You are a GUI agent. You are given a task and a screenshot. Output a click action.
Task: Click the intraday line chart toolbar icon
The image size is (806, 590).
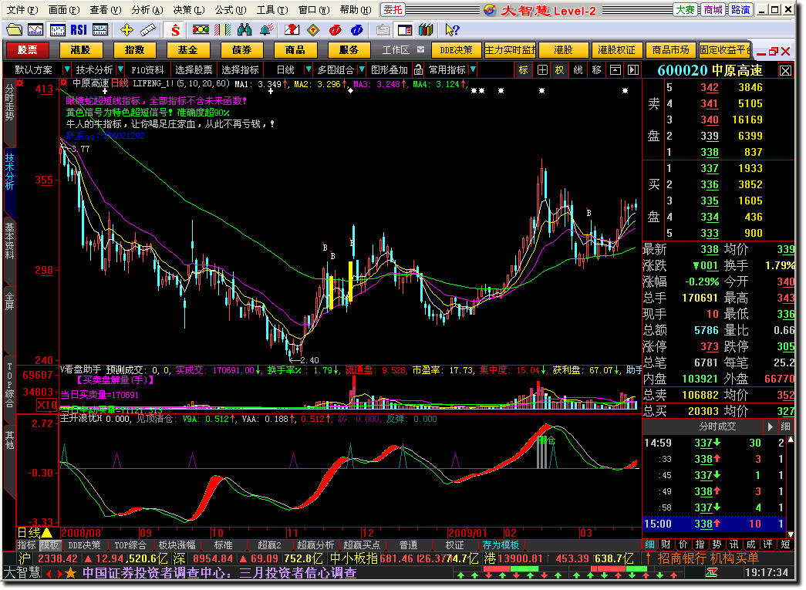35,30
